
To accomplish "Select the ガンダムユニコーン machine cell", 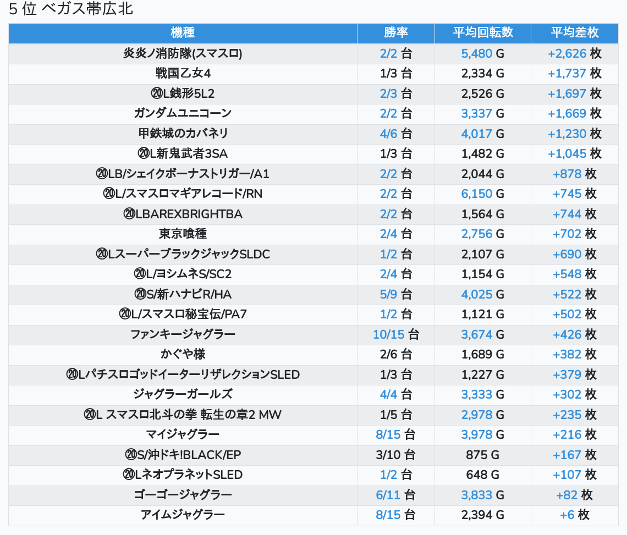I will tap(183, 113).
